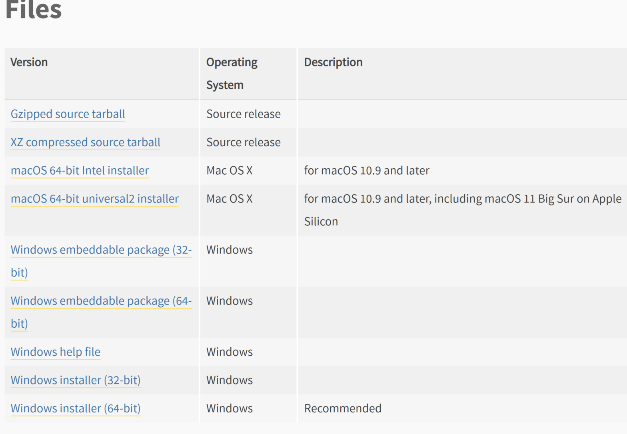The image size is (627, 434).
Task: Click Source release cell in Gzipped row
Action: point(243,114)
